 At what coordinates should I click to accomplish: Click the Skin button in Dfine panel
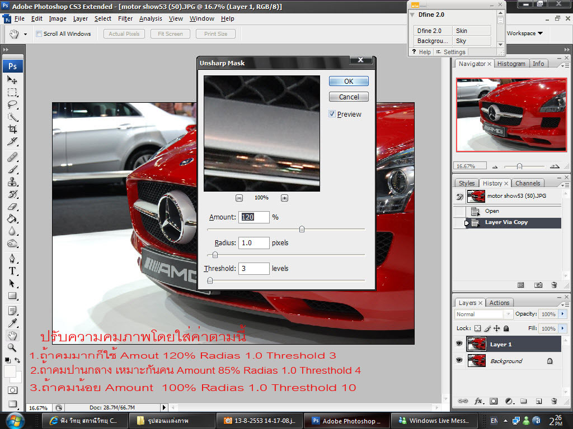coord(472,31)
